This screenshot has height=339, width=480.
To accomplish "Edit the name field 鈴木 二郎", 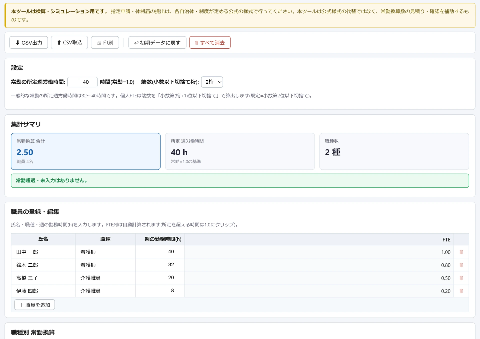I will coord(43,265).
